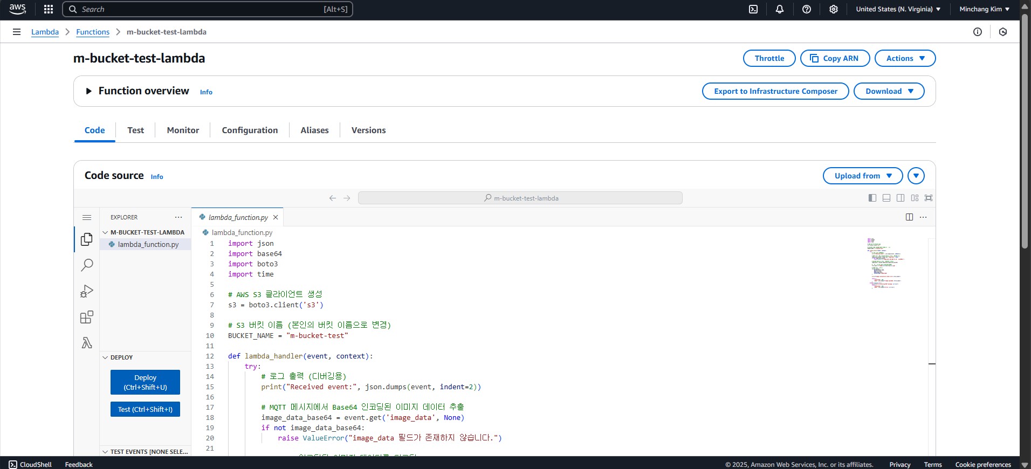Open the Extensions icon in activity bar
This screenshot has width=1031, height=469.
[x=87, y=317]
